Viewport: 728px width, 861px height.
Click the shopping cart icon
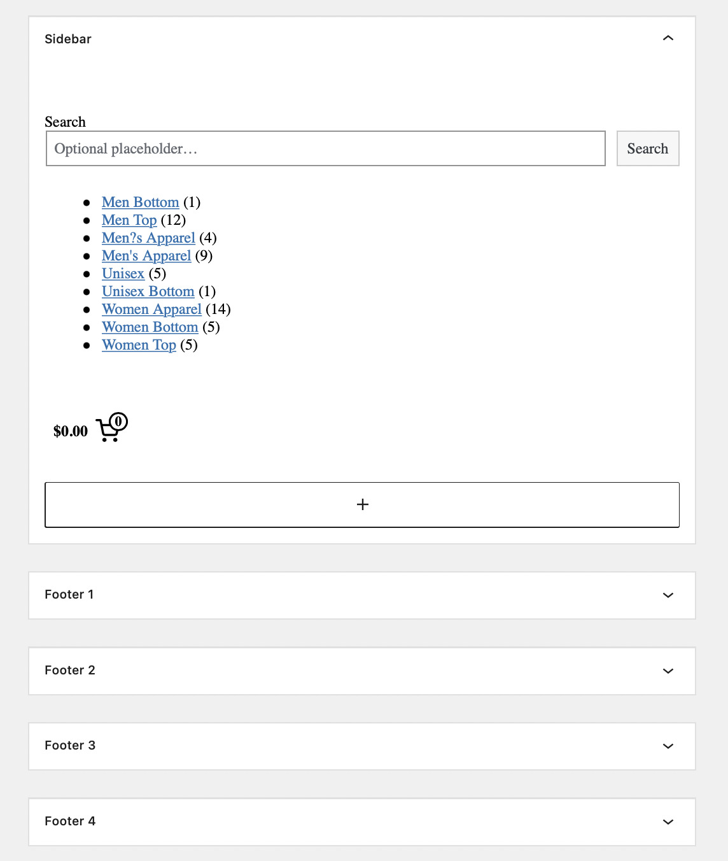point(111,427)
